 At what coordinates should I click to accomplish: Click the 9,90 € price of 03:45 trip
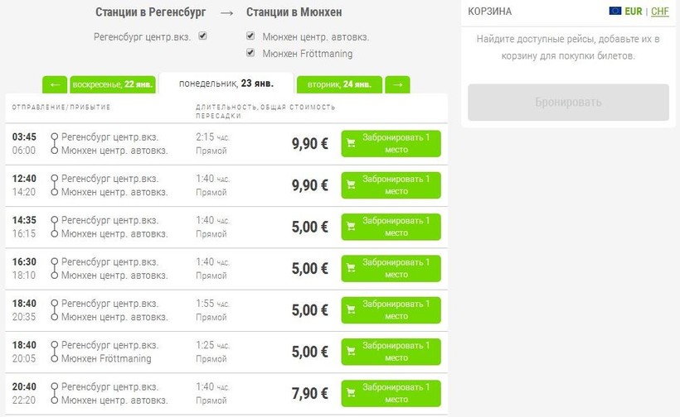point(309,143)
